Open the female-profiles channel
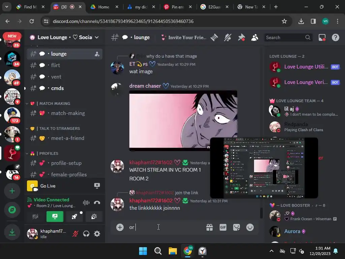The height and width of the screenshot is (259, 345). pyautogui.click(x=65, y=175)
